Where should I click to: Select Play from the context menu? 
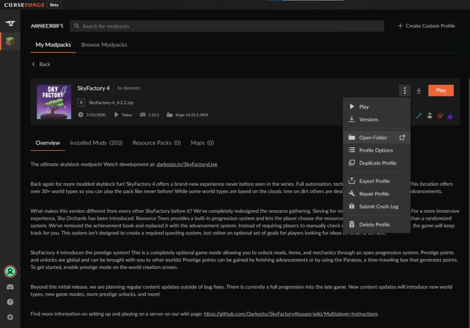[376, 106]
